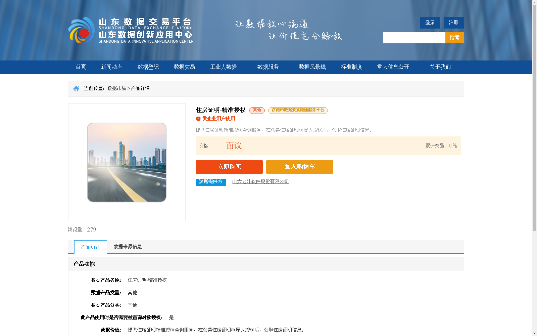Open the 山大地纬软件股份有限公司 provider link
537x336 pixels.
click(260, 181)
